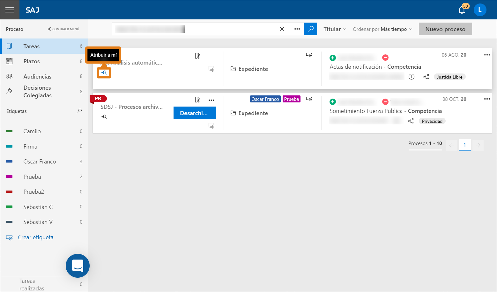This screenshot has height=292, width=497.
Task: Open hierarchy tree icon near Justicia Libre
Action: 426,77
